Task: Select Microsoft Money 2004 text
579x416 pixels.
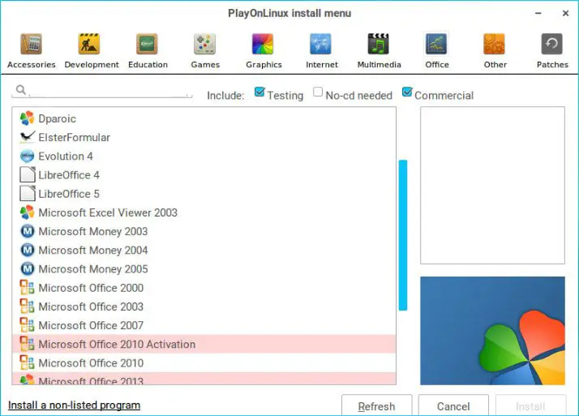Action: click(x=93, y=251)
